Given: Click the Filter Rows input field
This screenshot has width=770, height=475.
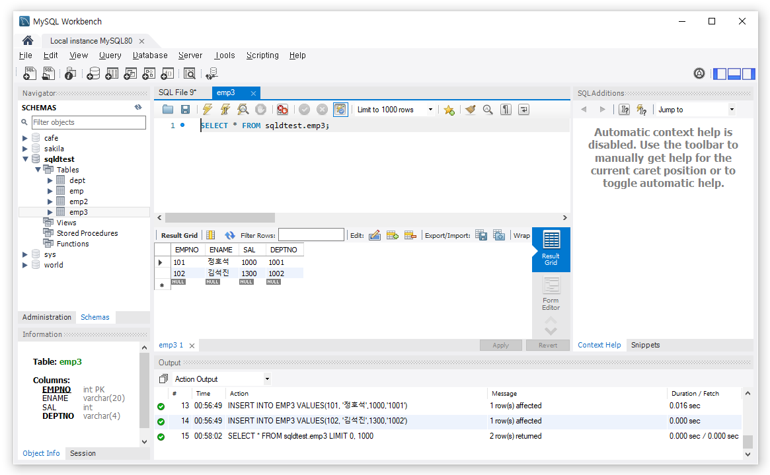Looking at the screenshot, I should click(311, 235).
